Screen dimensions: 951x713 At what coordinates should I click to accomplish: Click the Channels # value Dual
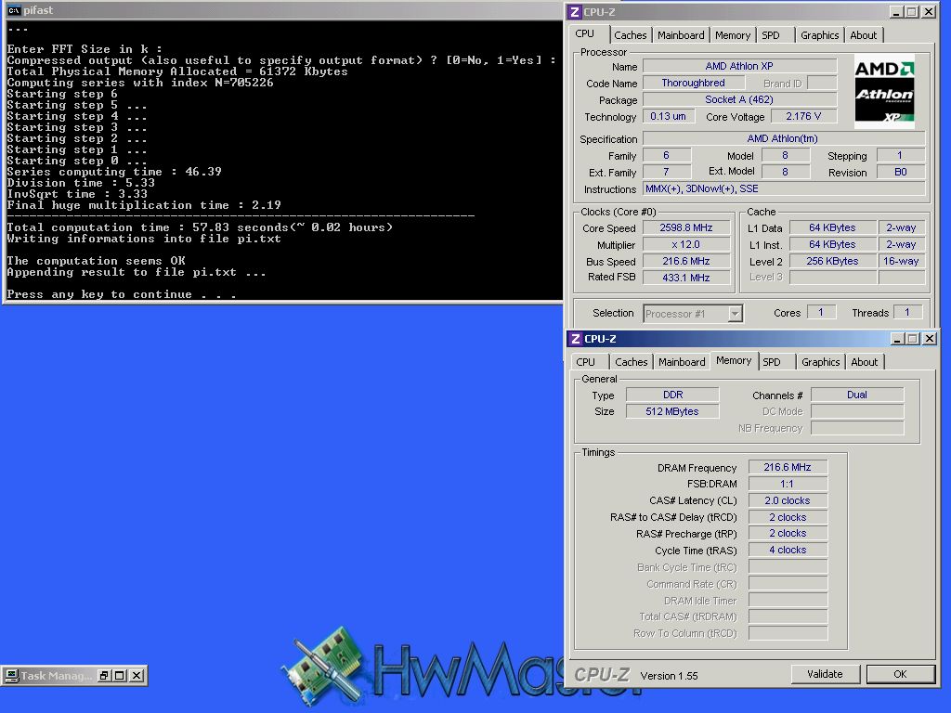pos(857,395)
